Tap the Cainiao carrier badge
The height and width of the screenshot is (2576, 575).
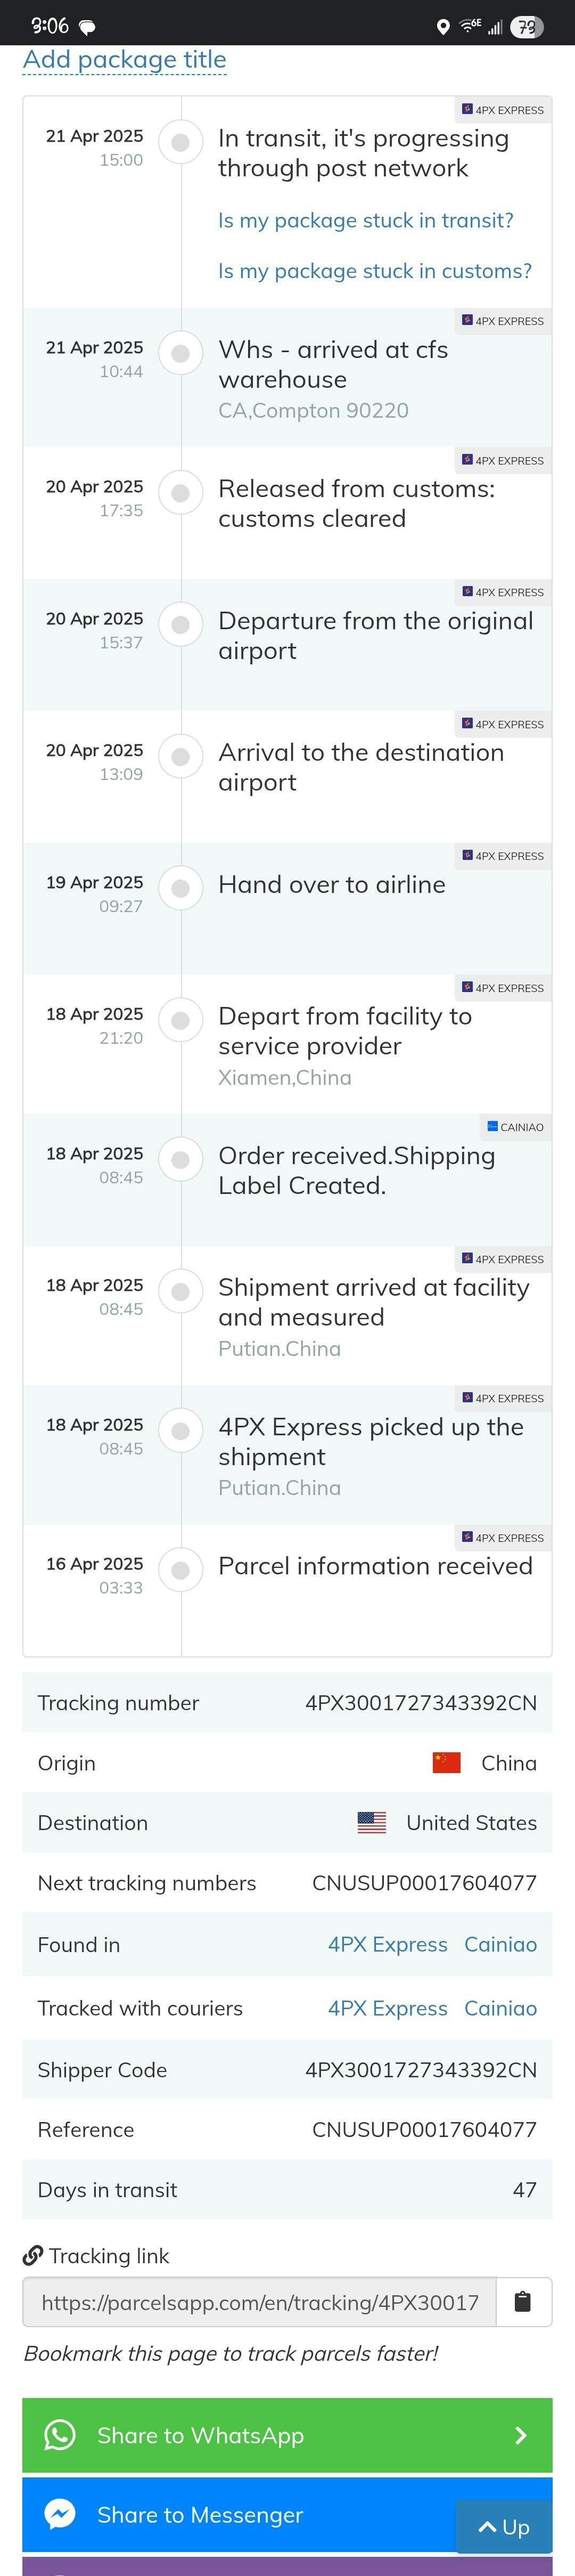pyautogui.click(x=515, y=1127)
